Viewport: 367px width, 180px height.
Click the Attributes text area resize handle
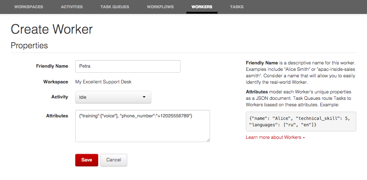coord(208,140)
